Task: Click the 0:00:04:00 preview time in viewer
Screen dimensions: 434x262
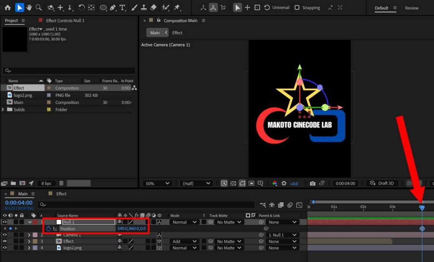Action: [345, 183]
